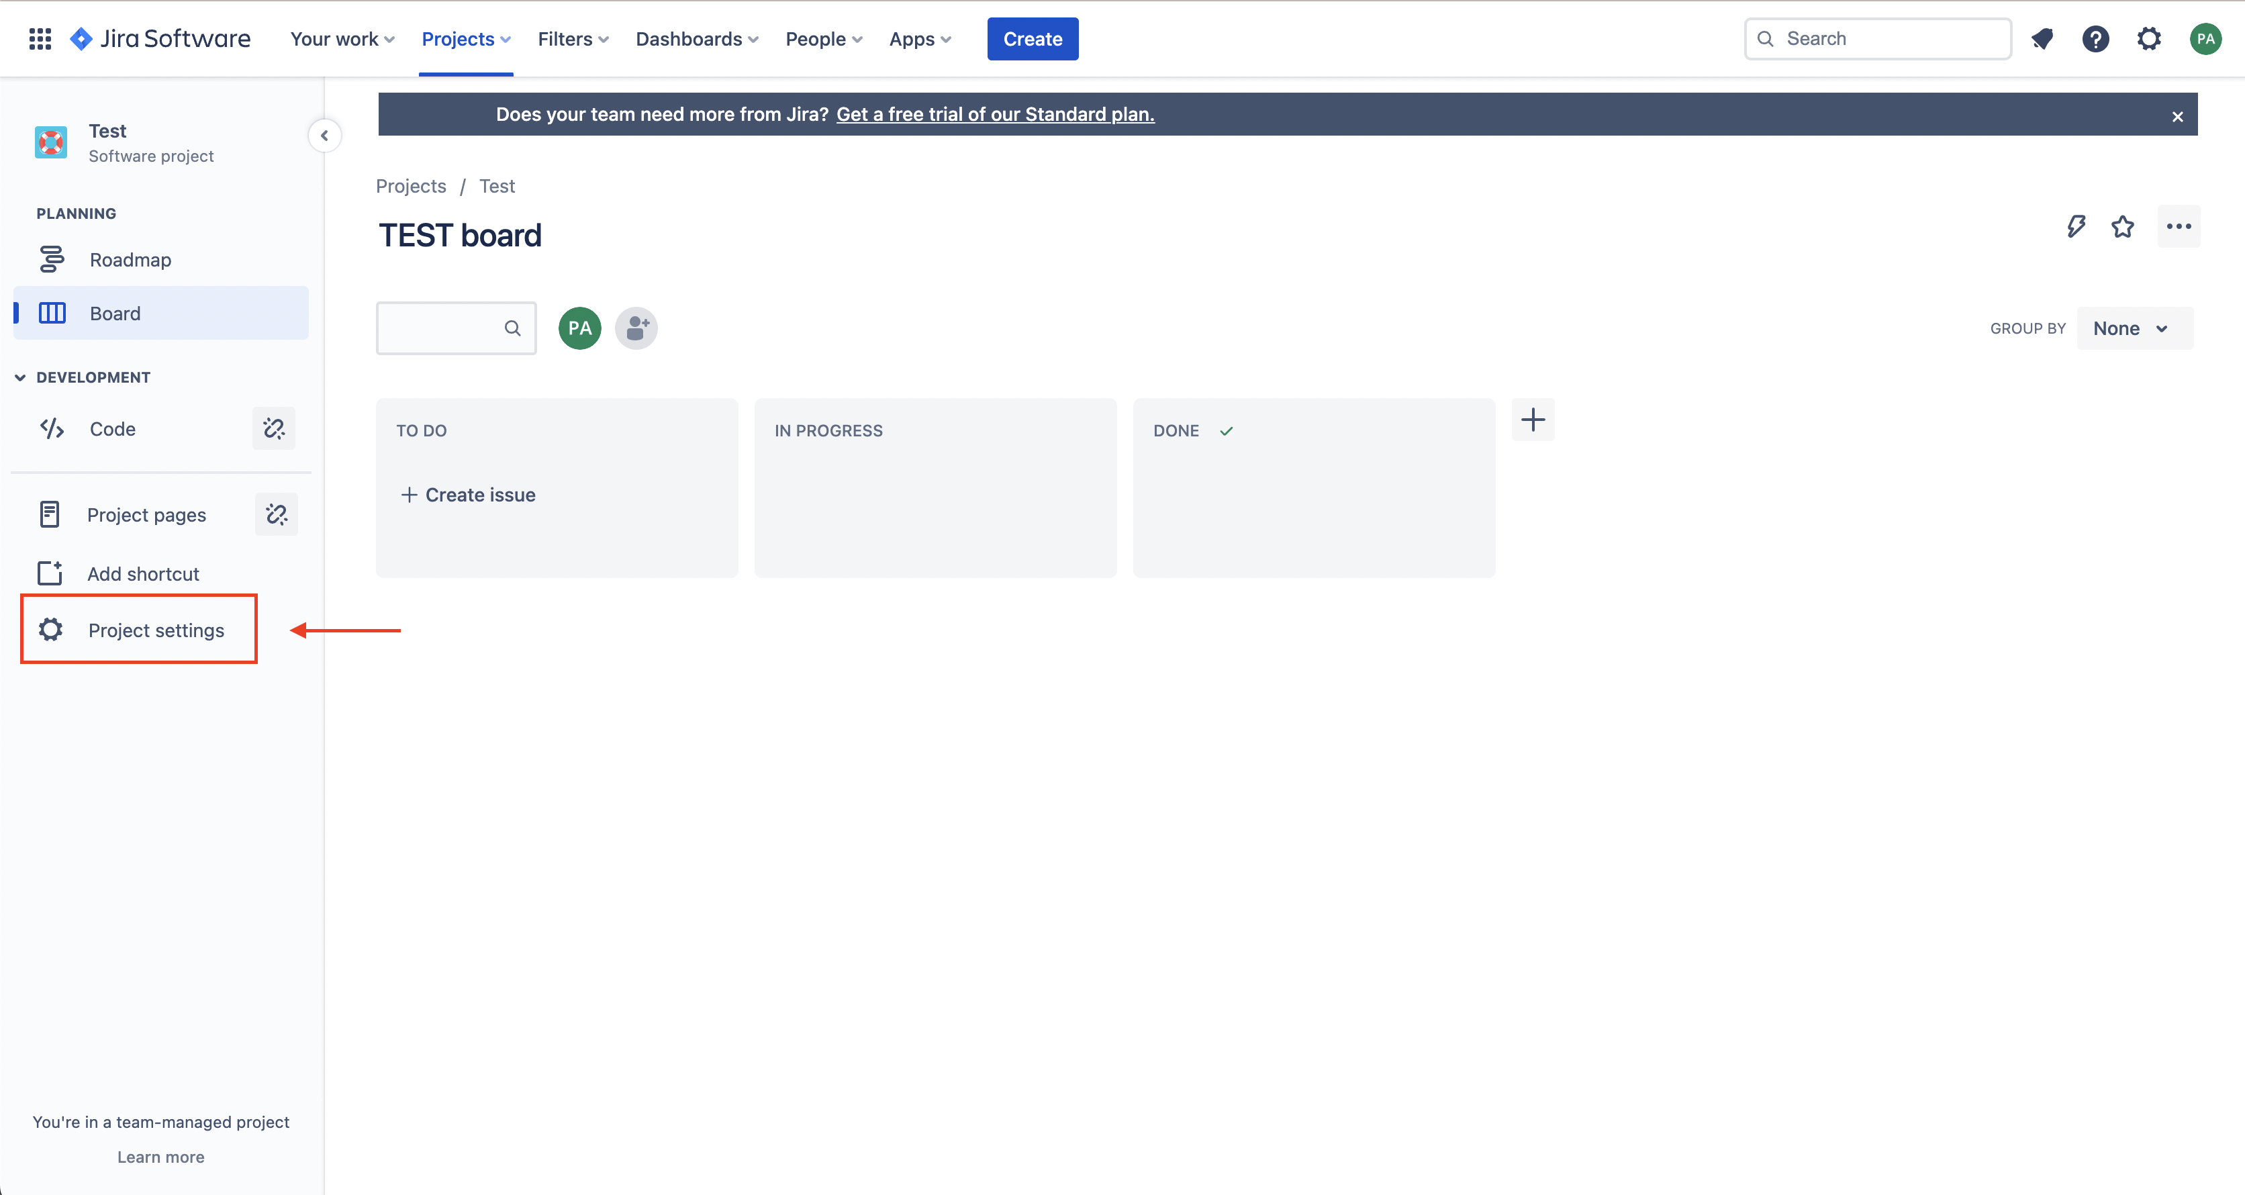2245x1195 pixels.
Task: Filter board by PA assignee avatar
Action: coord(579,328)
